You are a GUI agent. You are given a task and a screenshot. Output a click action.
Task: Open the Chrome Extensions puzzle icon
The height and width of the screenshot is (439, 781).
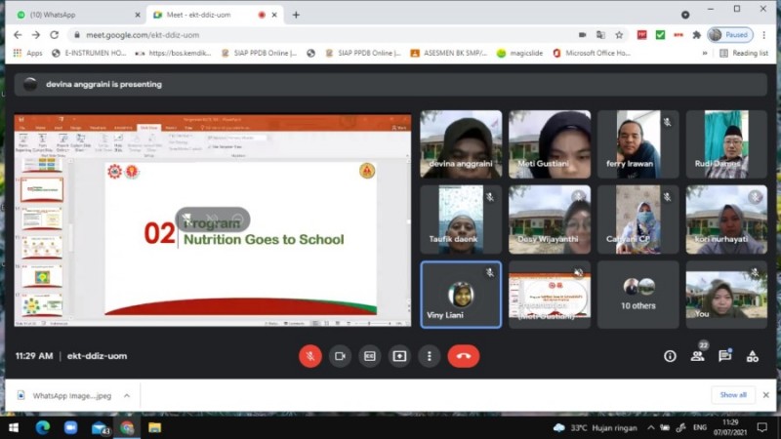click(696, 34)
